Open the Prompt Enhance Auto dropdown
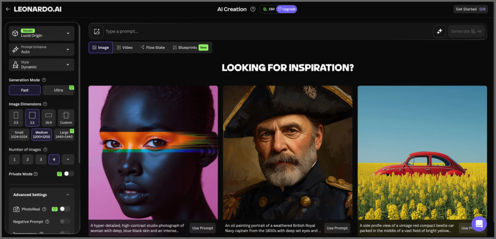496x239 pixels. [42, 49]
